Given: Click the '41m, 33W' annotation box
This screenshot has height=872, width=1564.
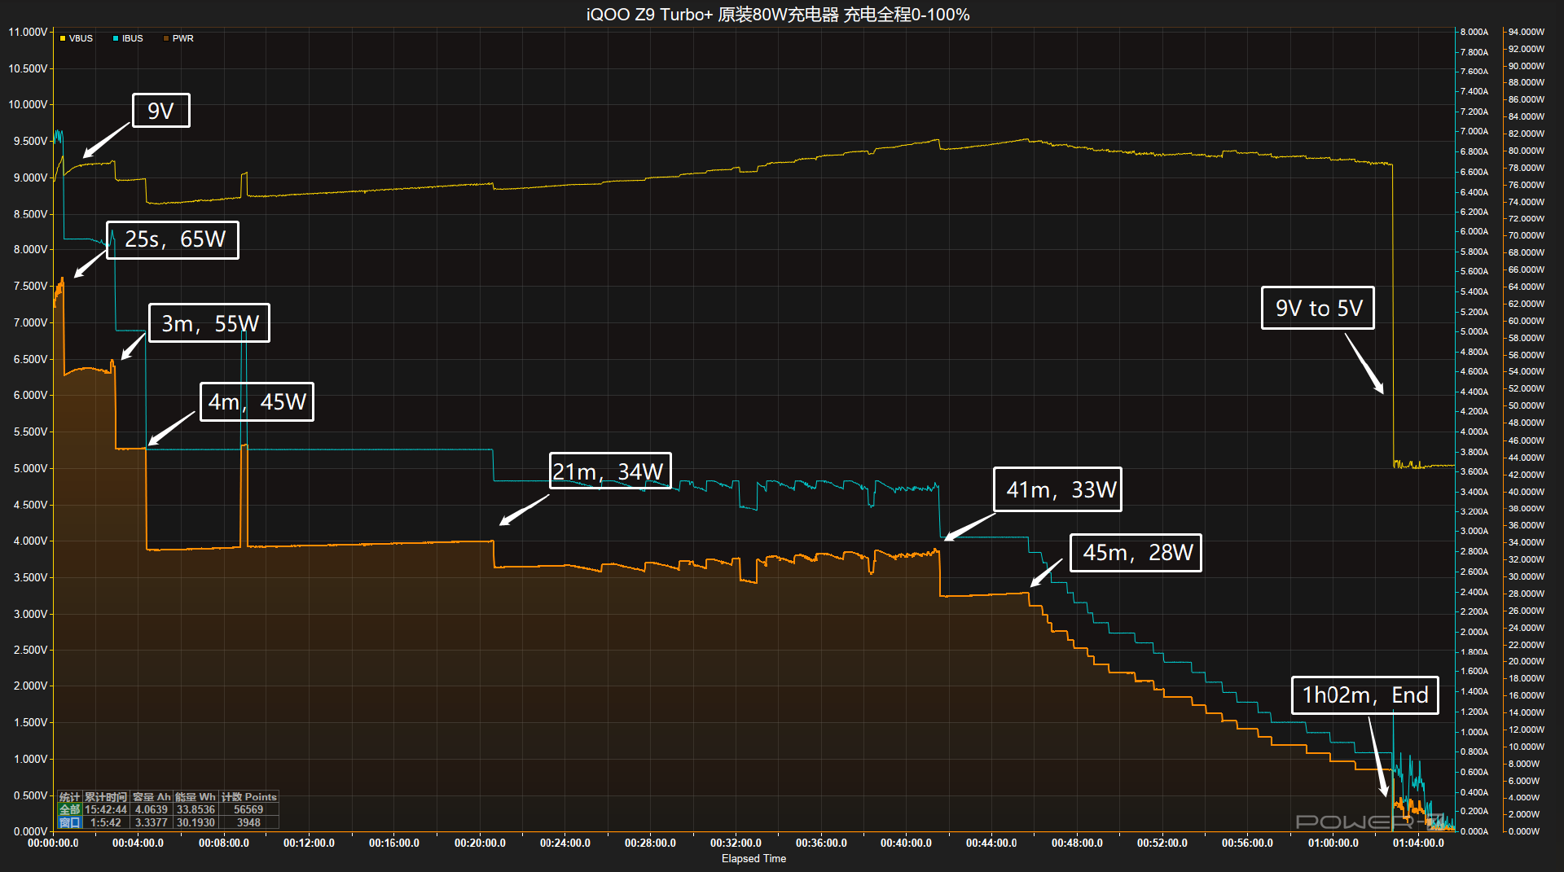Looking at the screenshot, I should (x=1058, y=489).
